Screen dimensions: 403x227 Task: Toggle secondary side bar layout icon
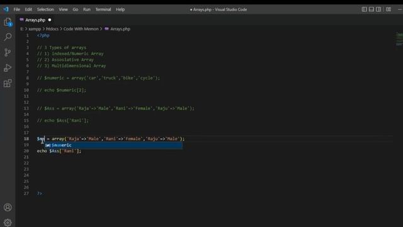(x=378, y=9)
